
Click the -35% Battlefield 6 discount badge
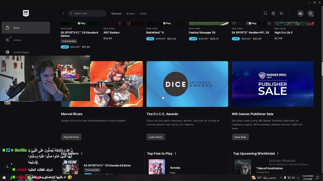150,39
